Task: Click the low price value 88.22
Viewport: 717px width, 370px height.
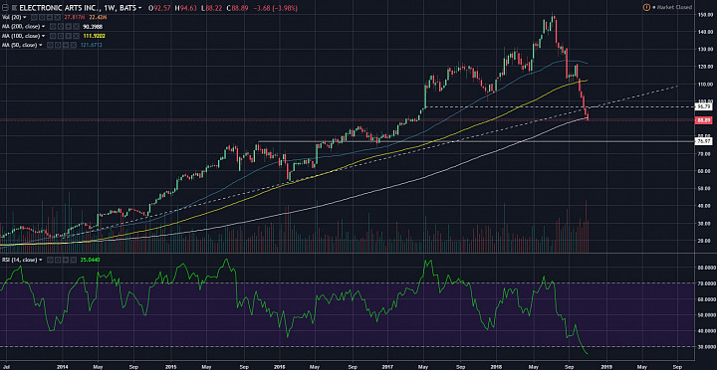Action: [x=213, y=8]
